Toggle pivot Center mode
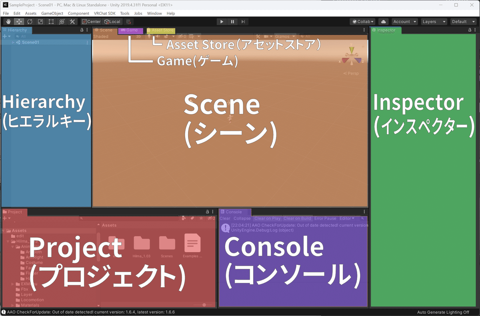Viewport: 480px width, 316px height. pyautogui.click(x=91, y=22)
